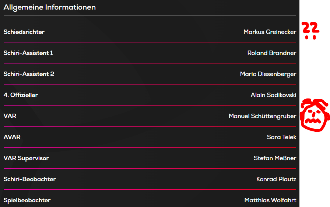Click fourth official Alain Sadikovski
The width and height of the screenshot is (330, 207).
click(x=273, y=95)
